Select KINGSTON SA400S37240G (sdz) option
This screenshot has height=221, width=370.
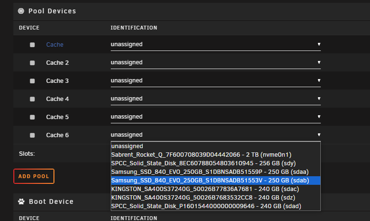coord(216,198)
